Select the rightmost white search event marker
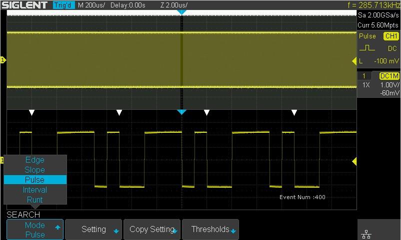The width and height of the screenshot is (401, 240). (x=294, y=113)
